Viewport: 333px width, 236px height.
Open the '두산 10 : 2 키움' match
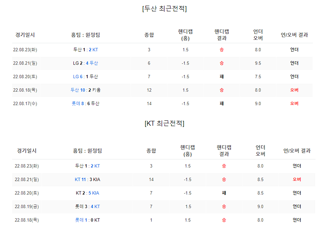(85, 90)
